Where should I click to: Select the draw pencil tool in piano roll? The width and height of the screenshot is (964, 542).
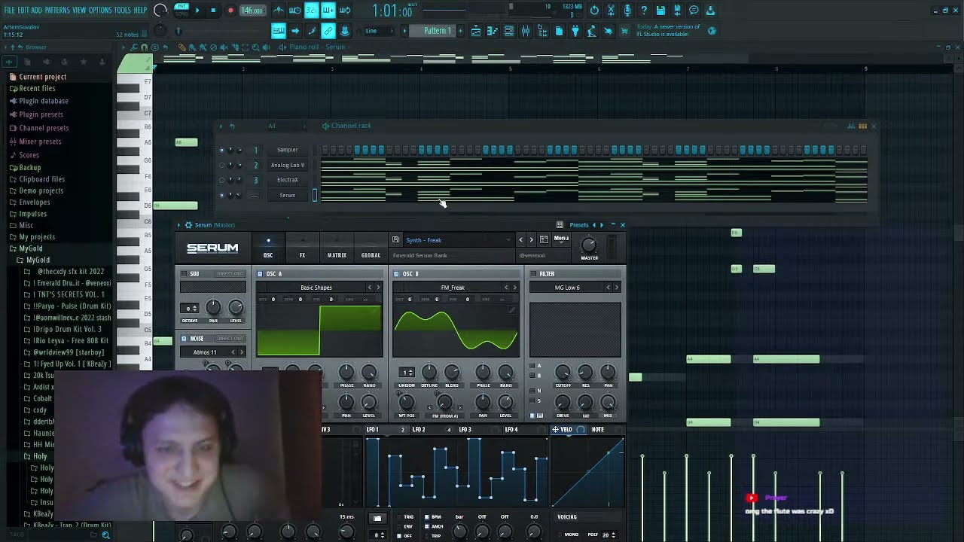[182, 47]
